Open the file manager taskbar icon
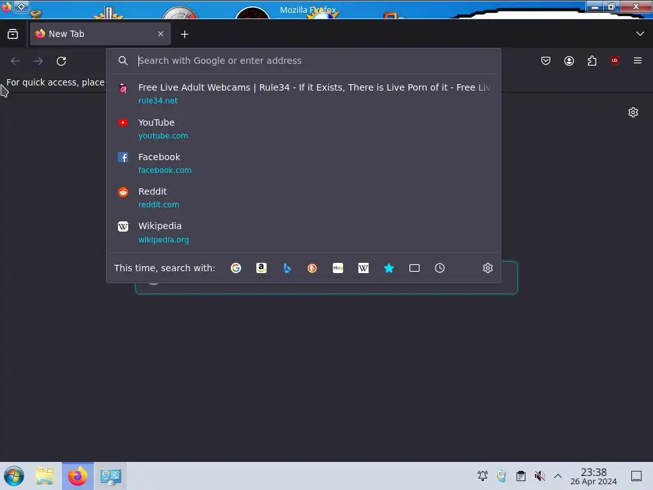 tap(45, 476)
